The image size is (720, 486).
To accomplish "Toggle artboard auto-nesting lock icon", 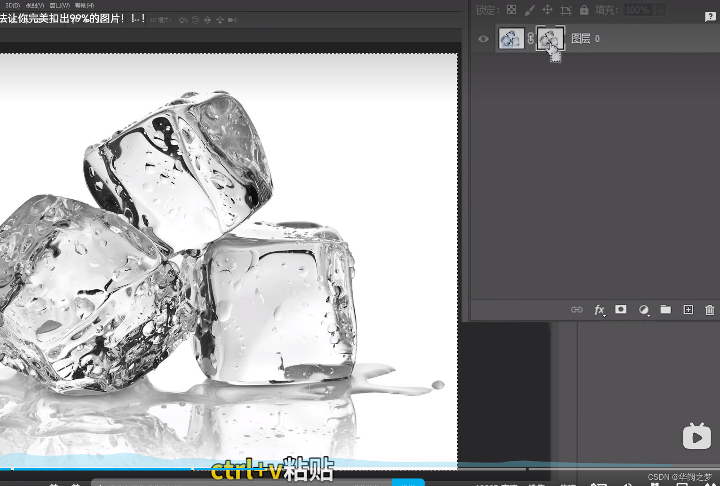I will coord(566,10).
